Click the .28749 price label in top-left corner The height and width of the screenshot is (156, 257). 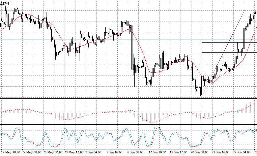pos(5,3)
